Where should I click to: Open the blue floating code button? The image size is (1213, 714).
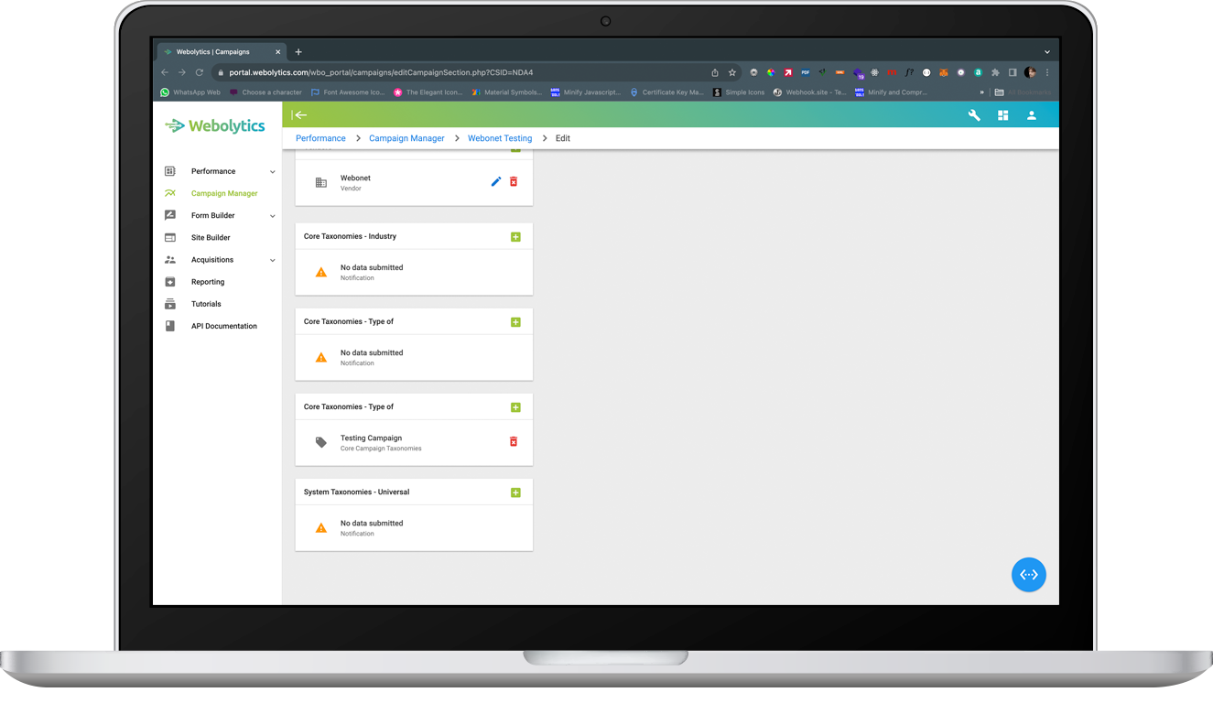1028,575
